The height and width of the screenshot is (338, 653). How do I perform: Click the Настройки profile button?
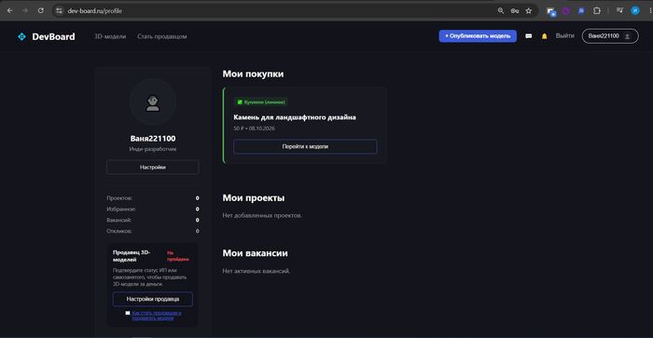click(153, 167)
